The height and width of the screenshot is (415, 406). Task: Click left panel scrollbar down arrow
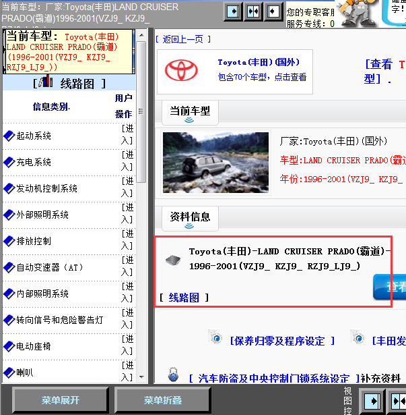(141, 377)
